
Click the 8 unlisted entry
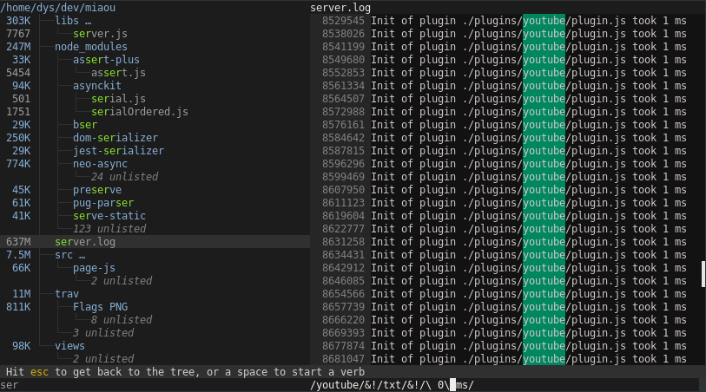tap(122, 321)
